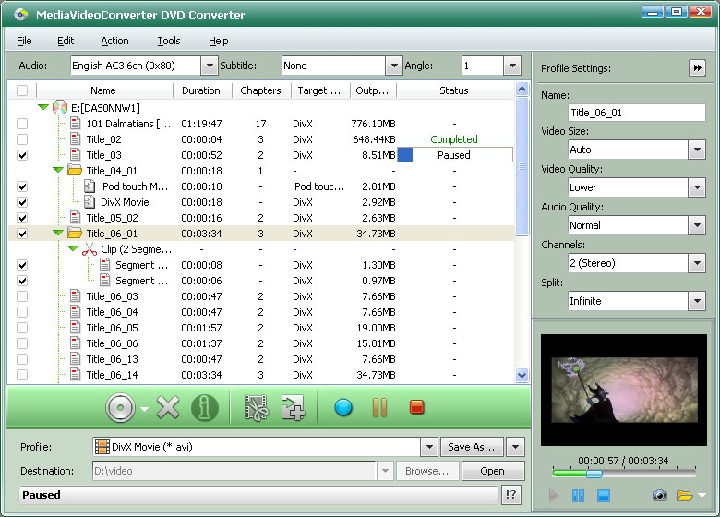Open the clip tool with scissors icon

click(x=256, y=408)
